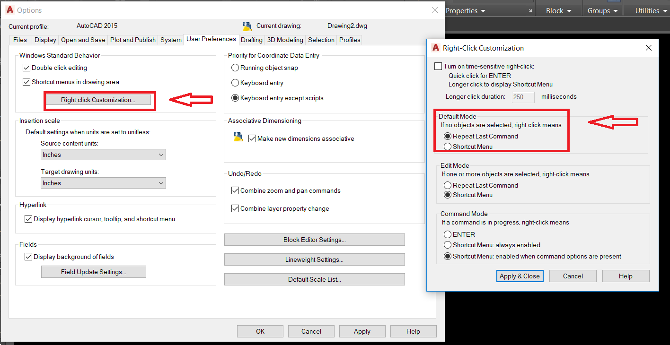Click the AutoCAD logo on the Options title bar

[9, 9]
